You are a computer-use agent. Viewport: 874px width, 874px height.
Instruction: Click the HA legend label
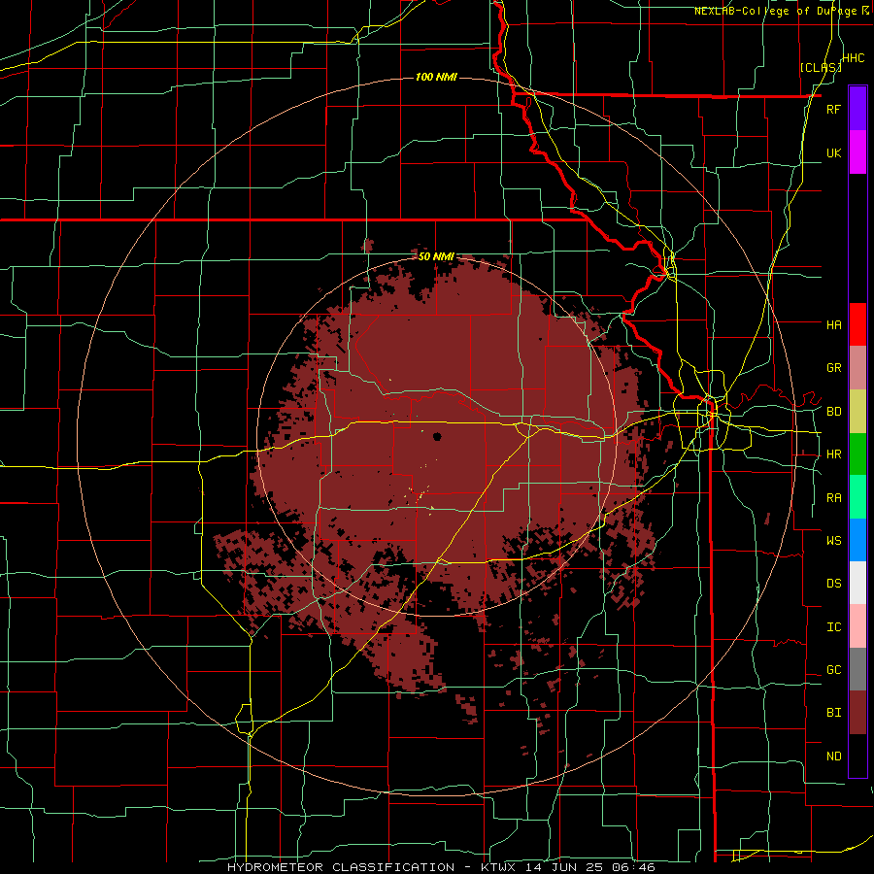click(x=833, y=324)
